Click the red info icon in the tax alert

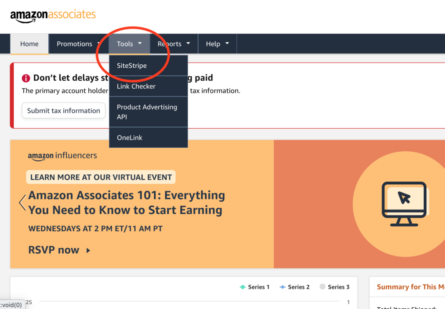point(25,78)
